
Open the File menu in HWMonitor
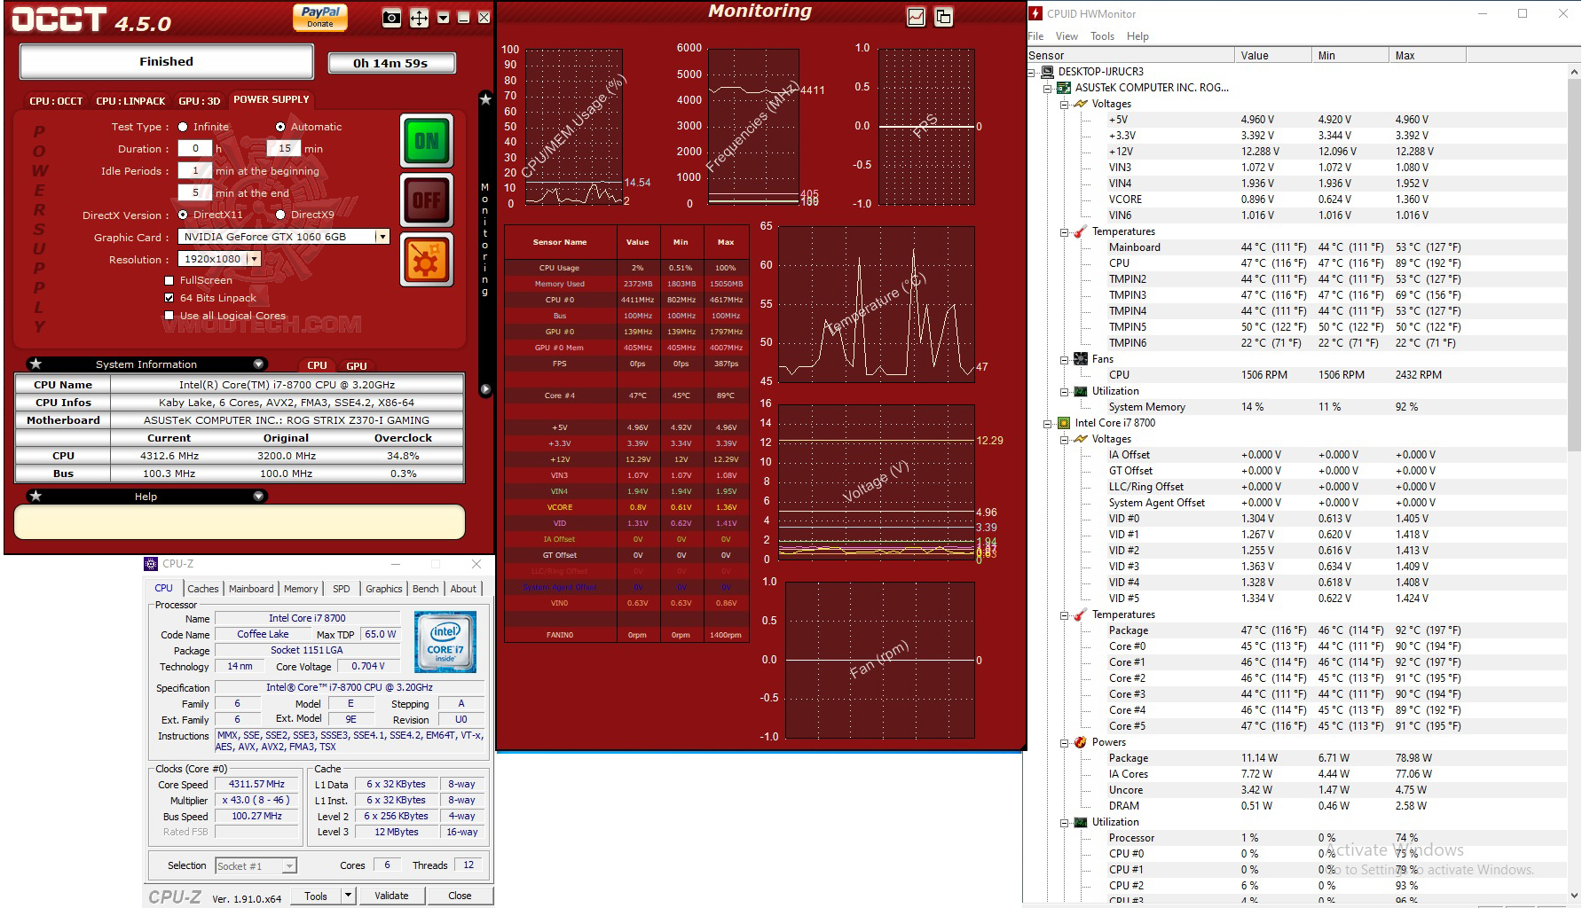tap(1035, 36)
